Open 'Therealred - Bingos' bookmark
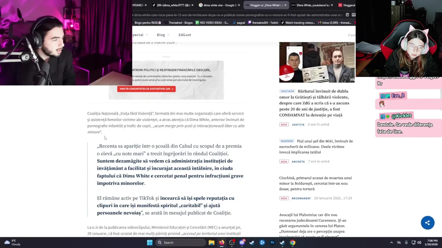Viewport: 442px width, 248px height. pos(178,23)
